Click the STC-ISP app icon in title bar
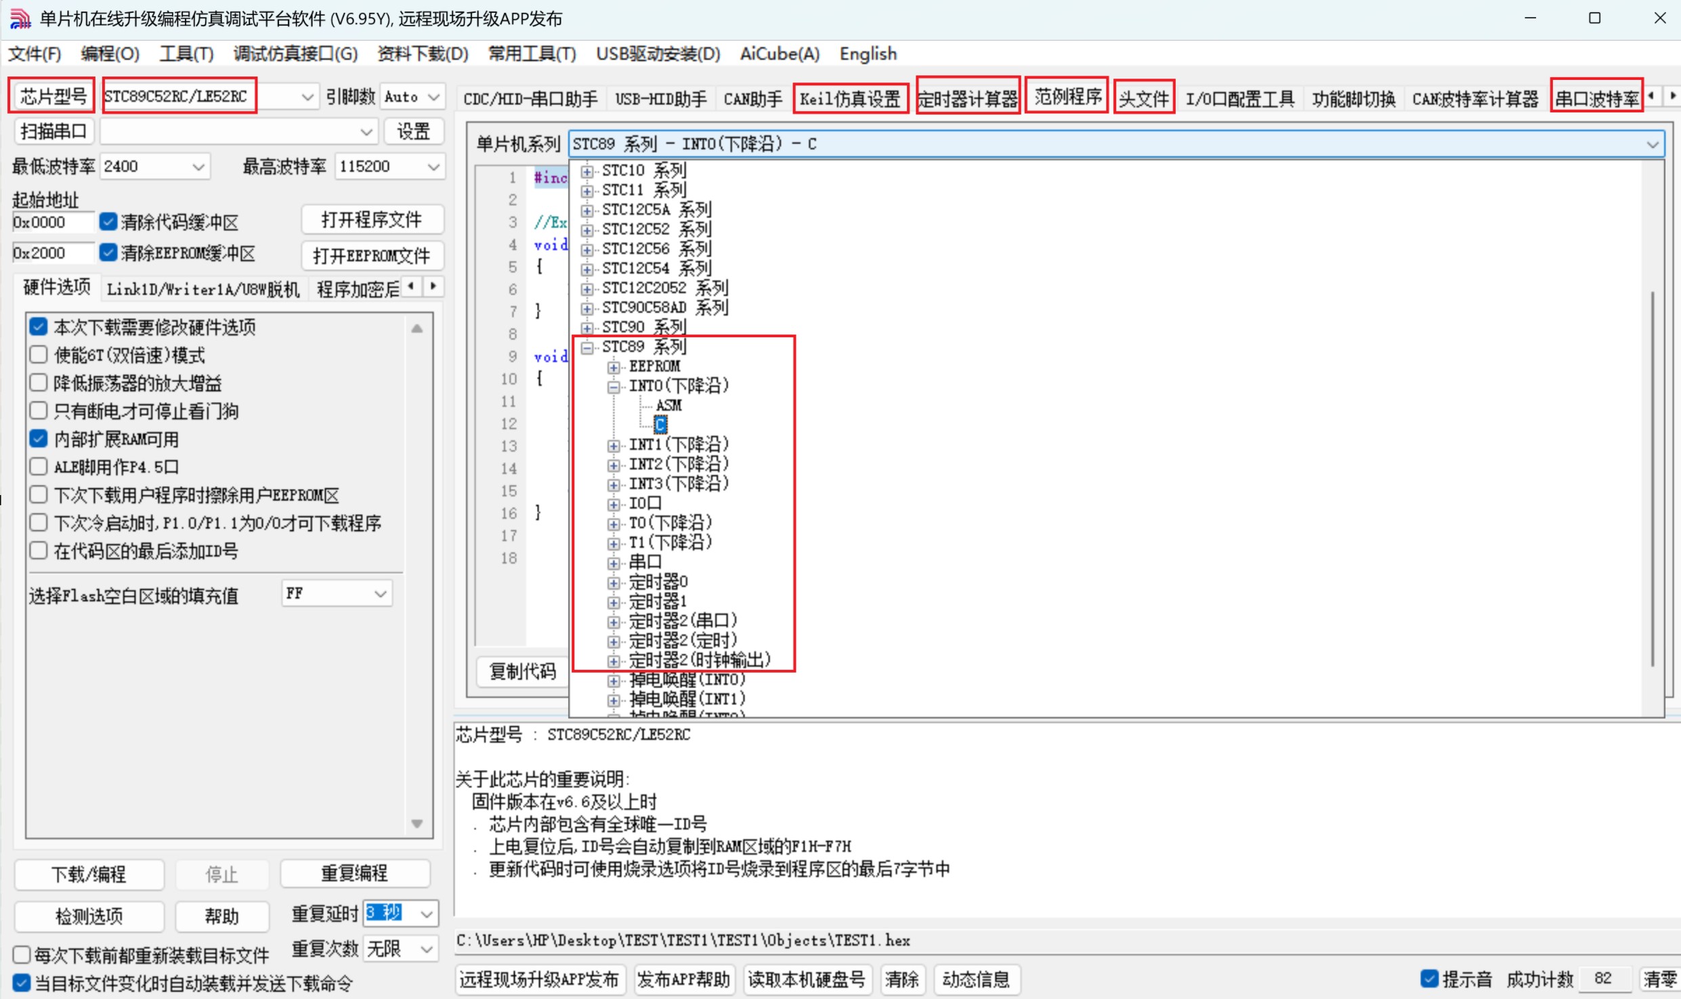Viewport: 1681px width, 999px height. (20, 19)
